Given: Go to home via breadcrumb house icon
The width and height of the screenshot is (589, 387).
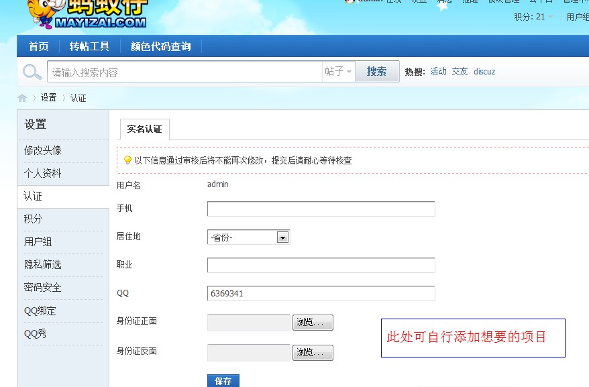Looking at the screenshot, I should coord(22,98).
